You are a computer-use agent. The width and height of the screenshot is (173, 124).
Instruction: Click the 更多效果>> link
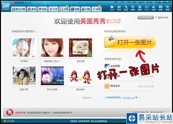88,98
